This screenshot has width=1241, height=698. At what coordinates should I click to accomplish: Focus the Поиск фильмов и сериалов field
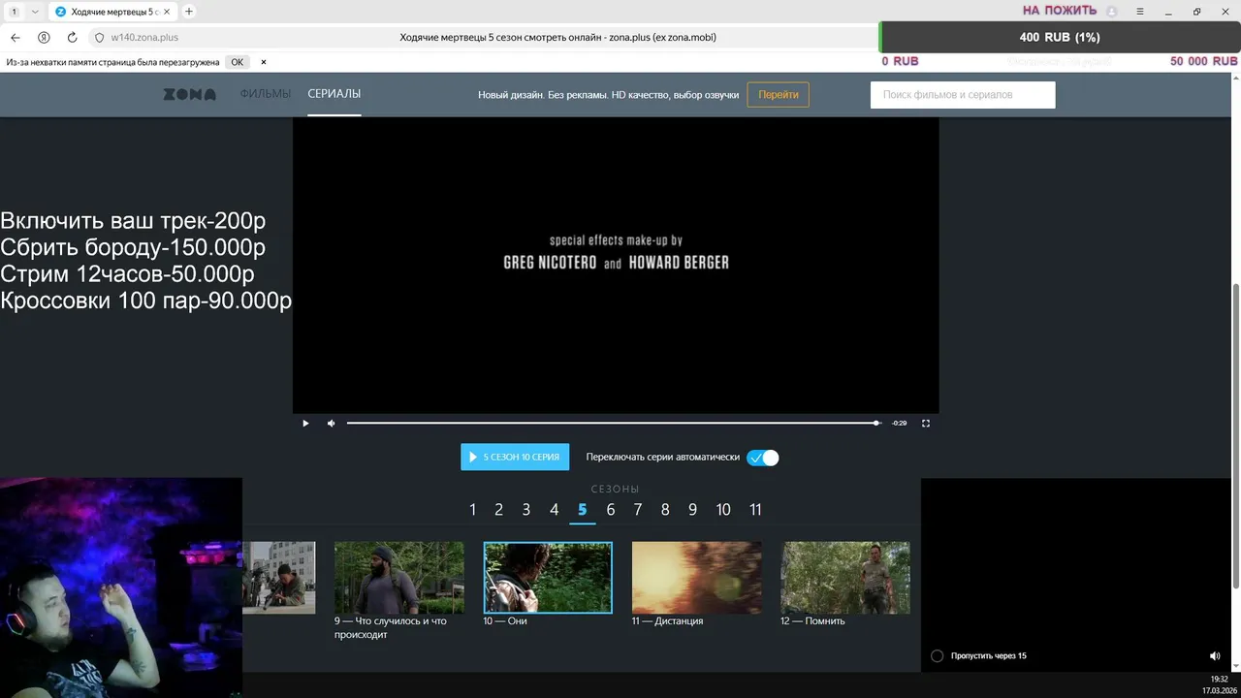click(963, 95)
